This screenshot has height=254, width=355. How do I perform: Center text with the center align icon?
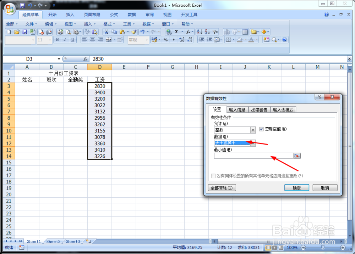point(92,40)
